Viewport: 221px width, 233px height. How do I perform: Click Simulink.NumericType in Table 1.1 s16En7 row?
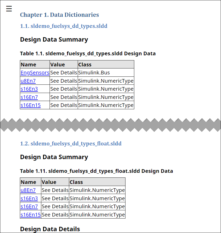pos(106,97)
